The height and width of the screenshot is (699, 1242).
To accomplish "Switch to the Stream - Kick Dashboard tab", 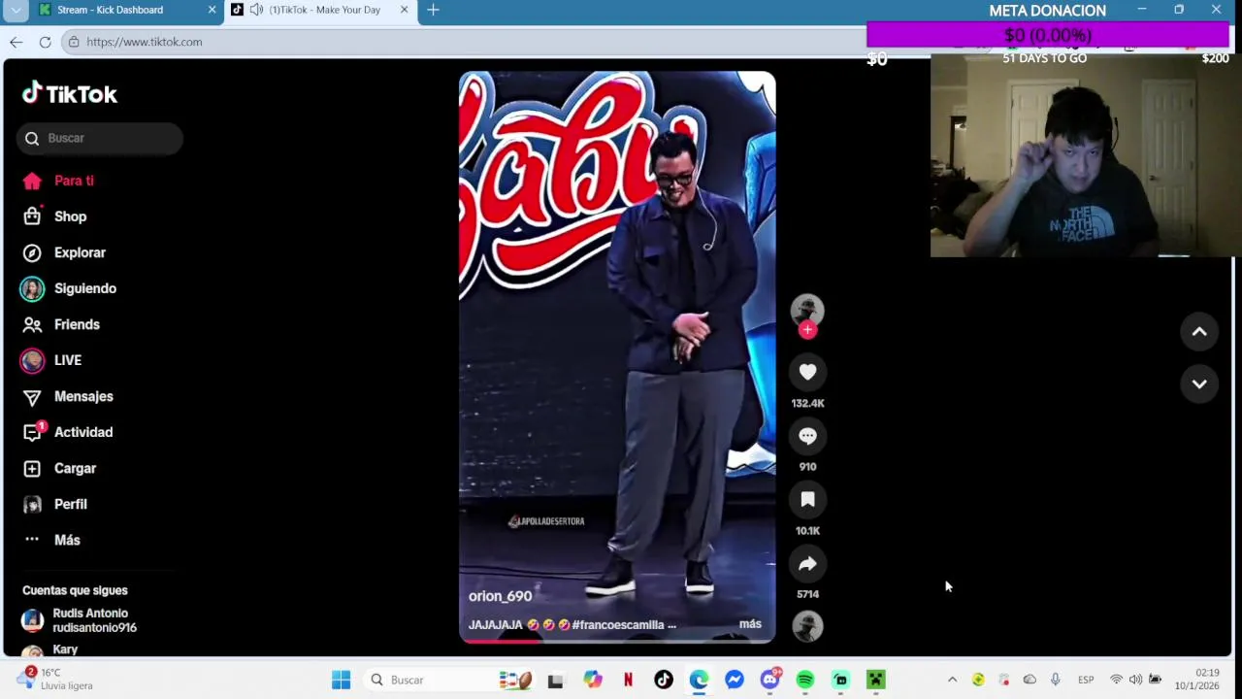I will click(110, 10).
